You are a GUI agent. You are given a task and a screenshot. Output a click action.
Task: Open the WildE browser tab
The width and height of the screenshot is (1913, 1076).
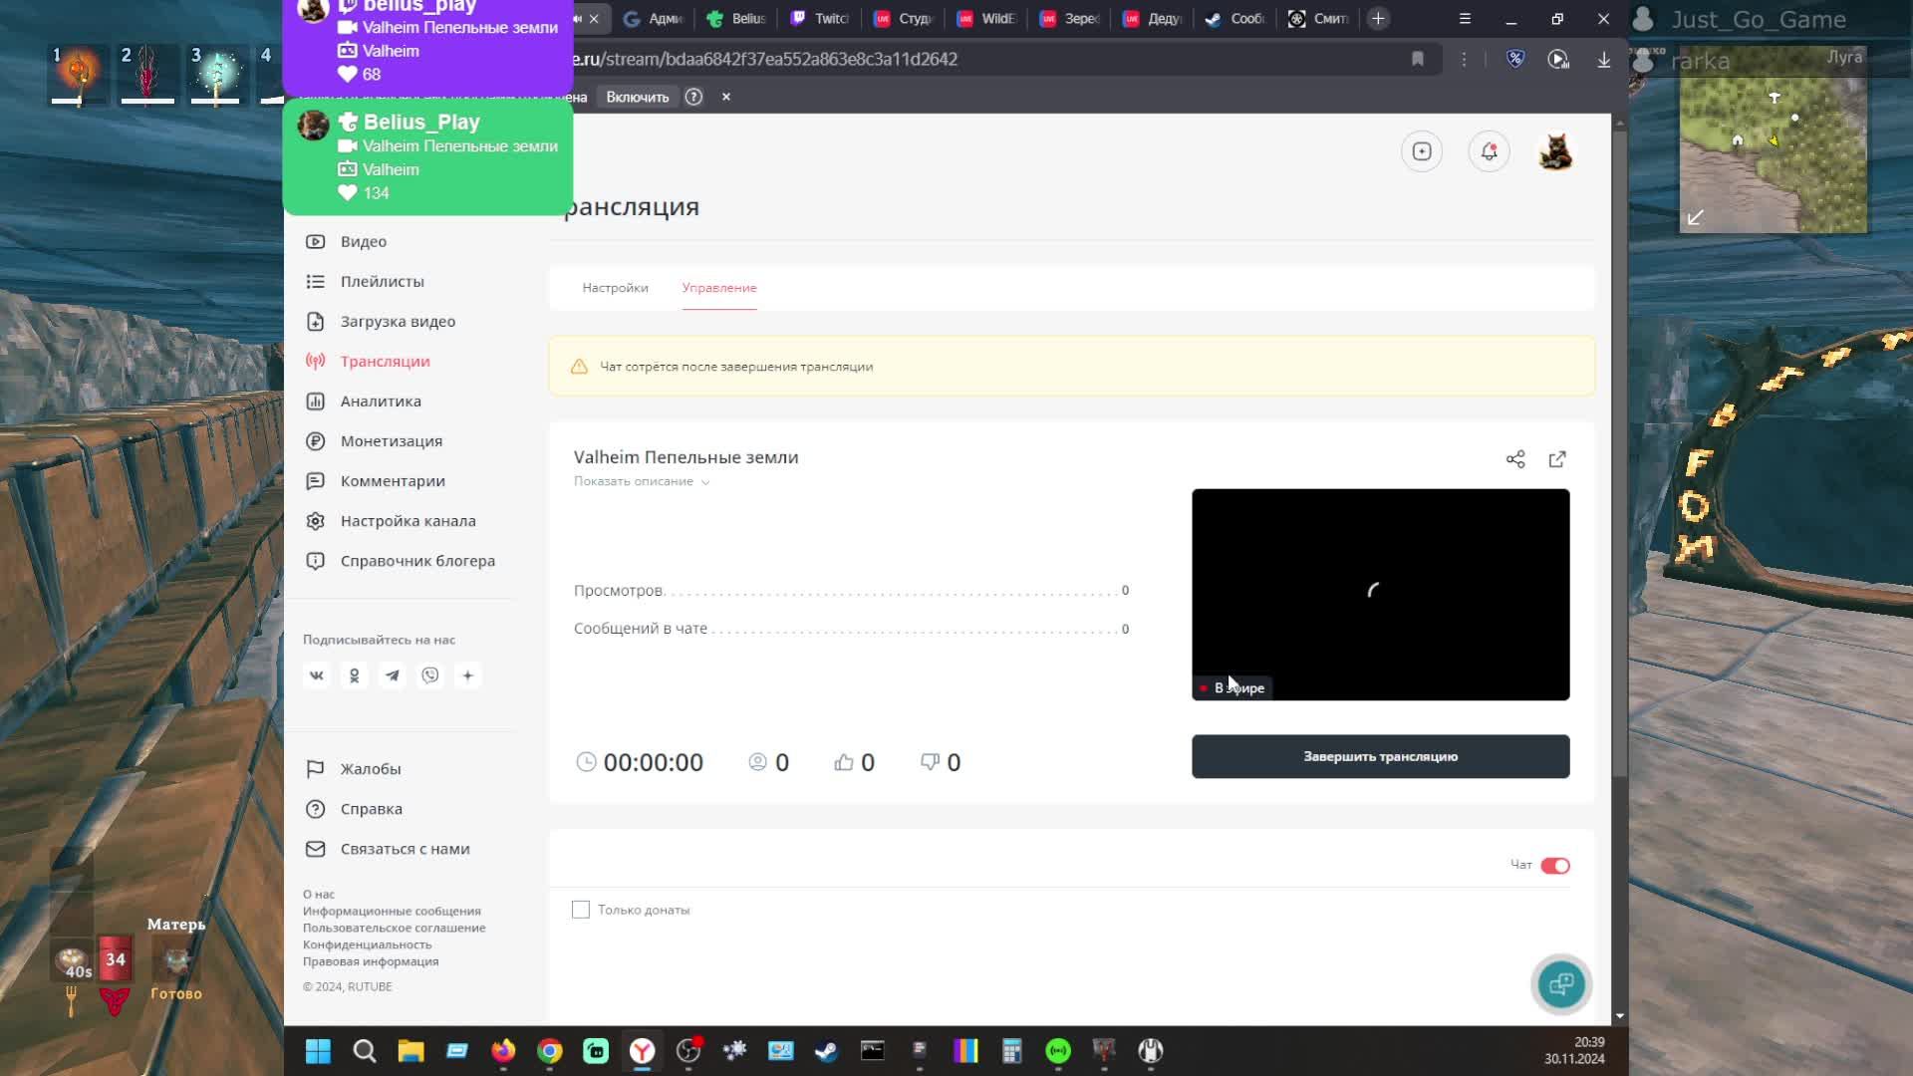pos(987,19)
